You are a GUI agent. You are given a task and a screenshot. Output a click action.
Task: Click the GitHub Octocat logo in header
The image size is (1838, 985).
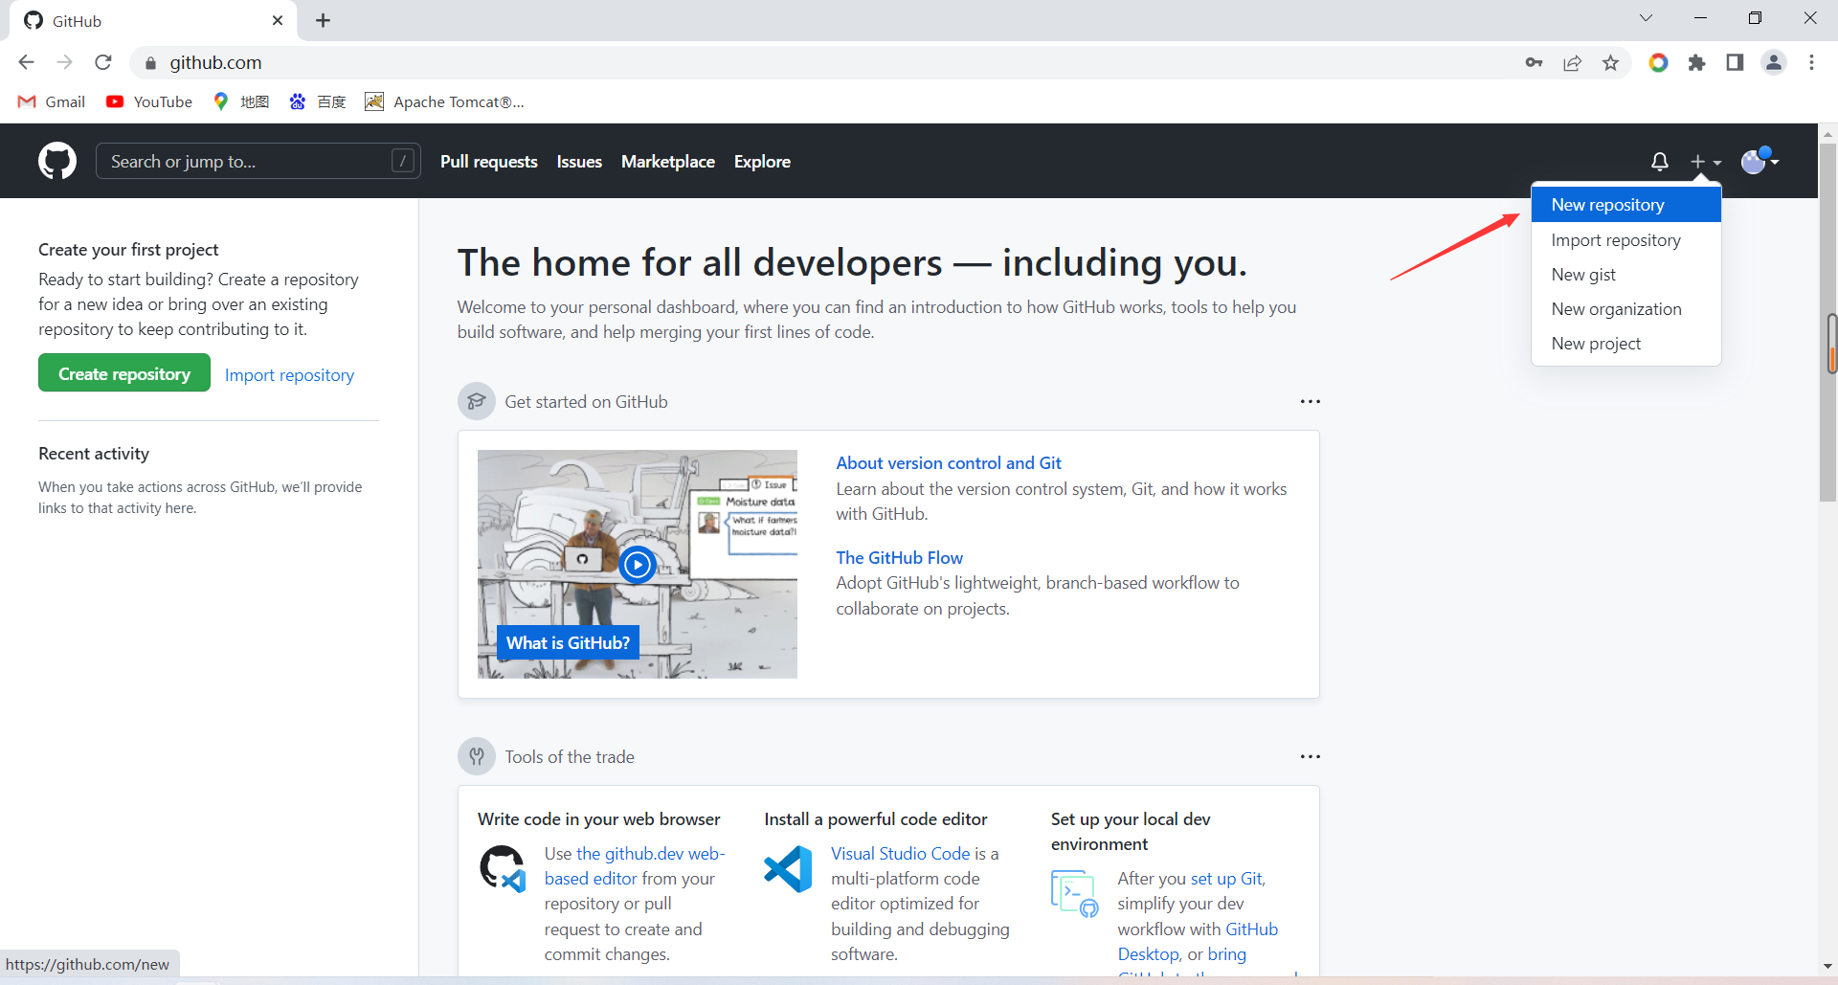coord(57,161)
